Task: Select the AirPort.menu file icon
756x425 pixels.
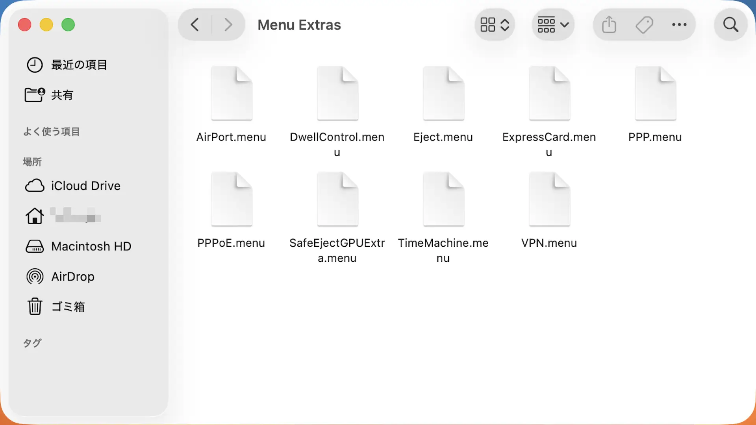Action: [x=232, y=94]
